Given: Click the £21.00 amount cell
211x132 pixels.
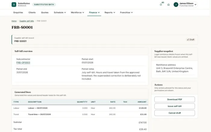Looking at the screenshot, I should [x=143, y=115].
